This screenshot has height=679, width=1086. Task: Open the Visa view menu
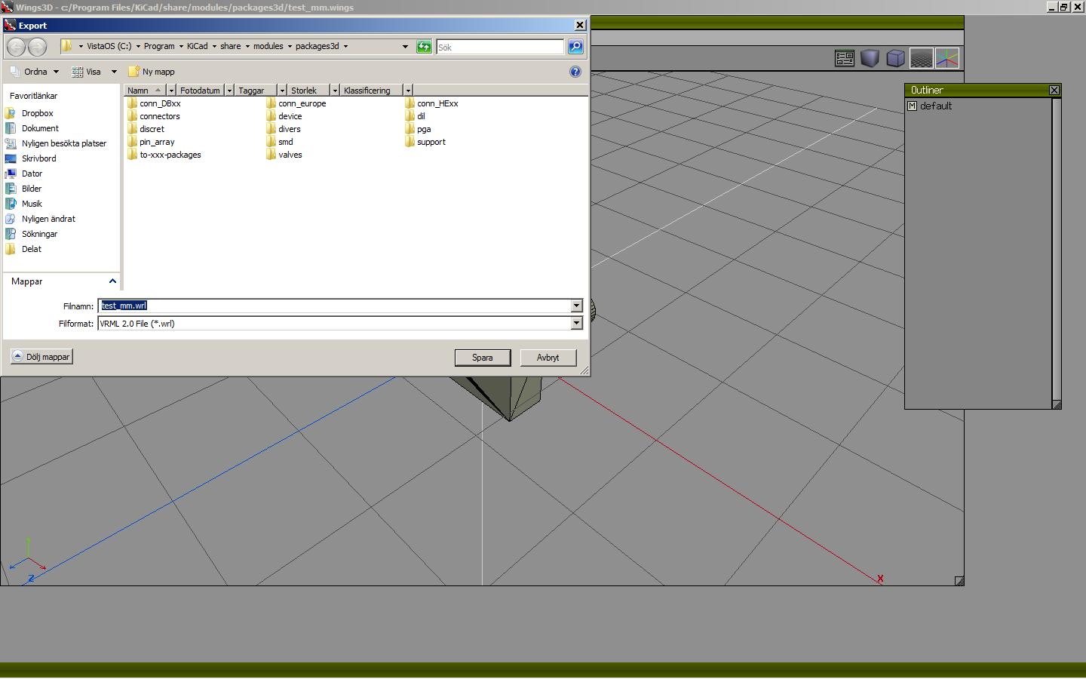[x=94, y=72]
